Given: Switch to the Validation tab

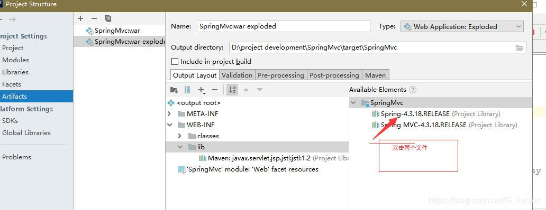Looking at the screenshot, I should (x=237, y=75).
